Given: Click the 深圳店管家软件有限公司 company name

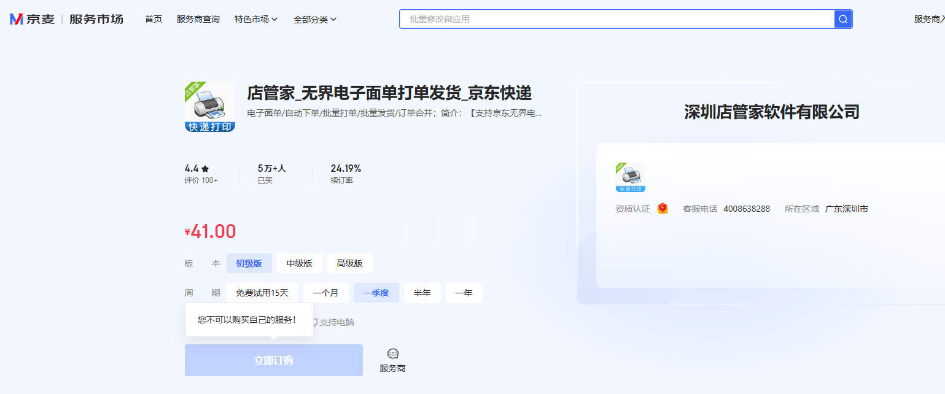Looking at the screenshot, I should point(771,112).
